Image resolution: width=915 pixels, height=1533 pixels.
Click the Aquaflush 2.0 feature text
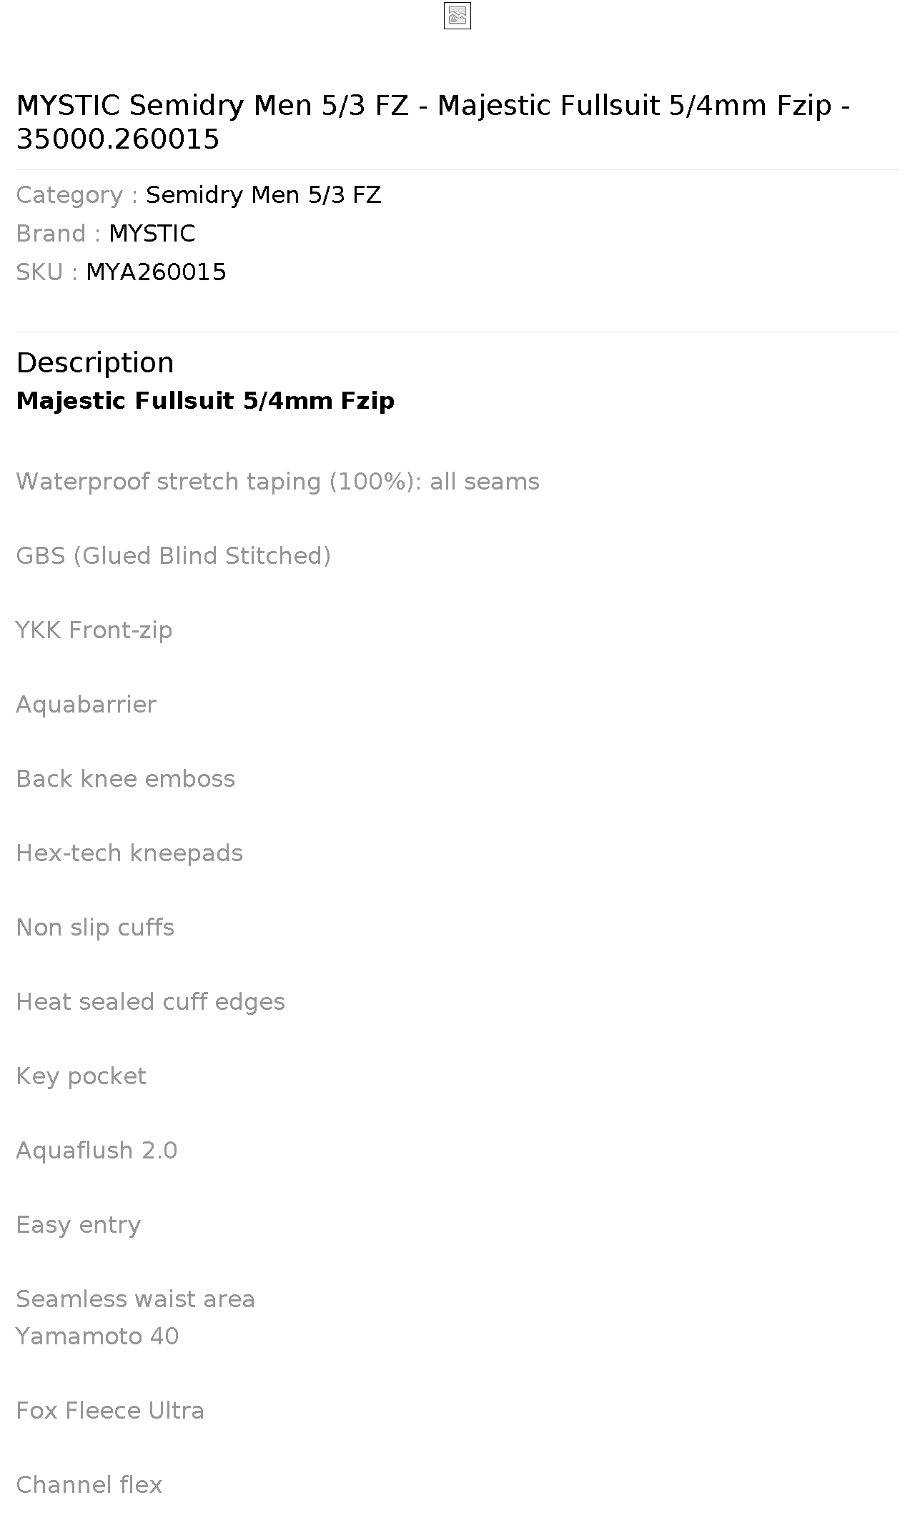97,1151
